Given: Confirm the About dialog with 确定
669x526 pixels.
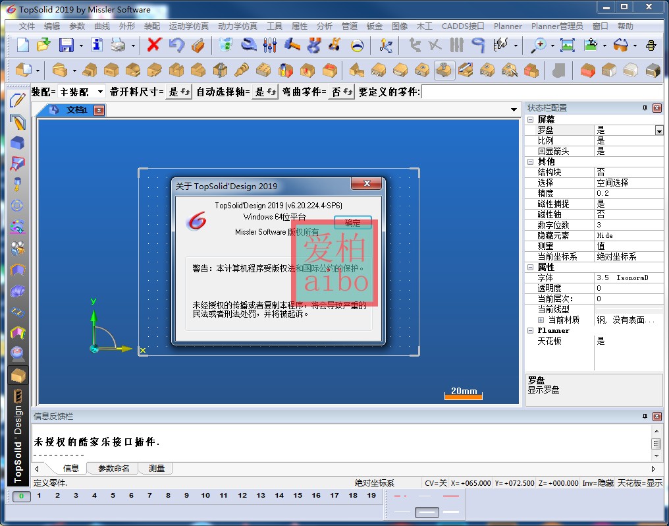Looking at the screenshot, I should [x=353, y=222].
